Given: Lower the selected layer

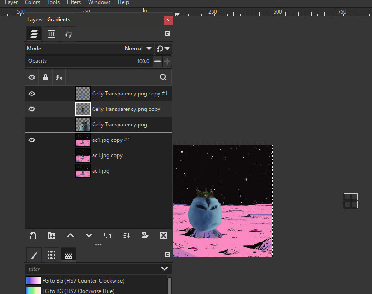Looking at the screenshot, I should [x=89, y=235].
